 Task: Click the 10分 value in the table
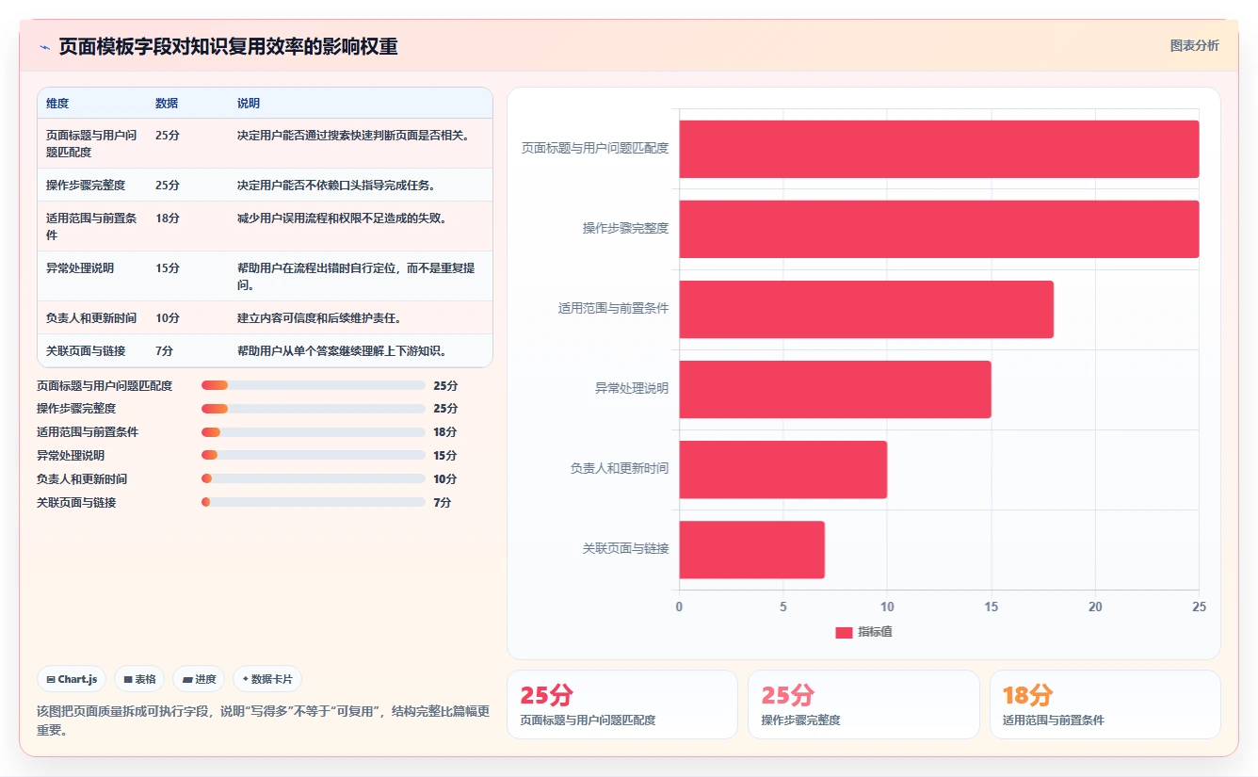click(167, 317)
